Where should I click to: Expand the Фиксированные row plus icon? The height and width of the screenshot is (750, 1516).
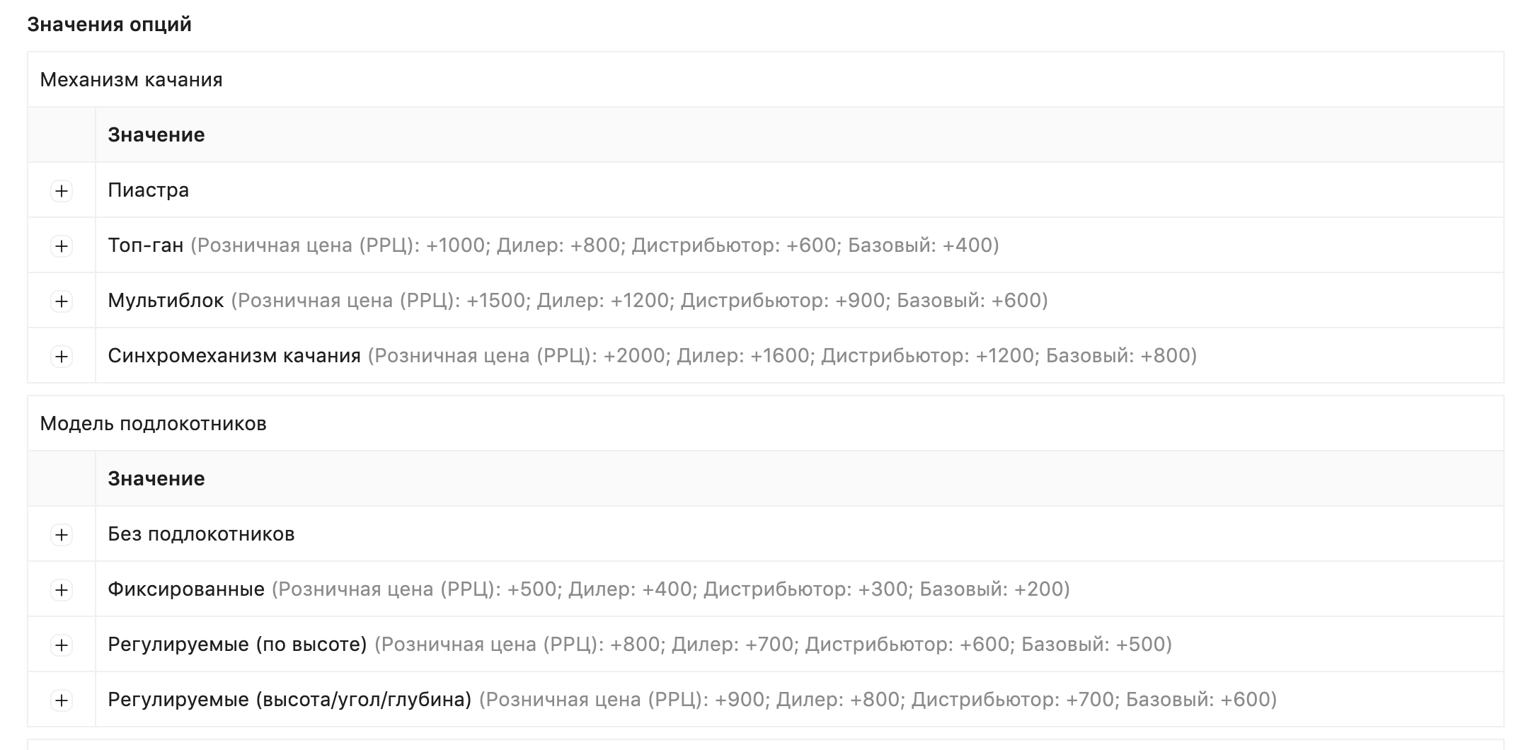[x=62, y=589]
